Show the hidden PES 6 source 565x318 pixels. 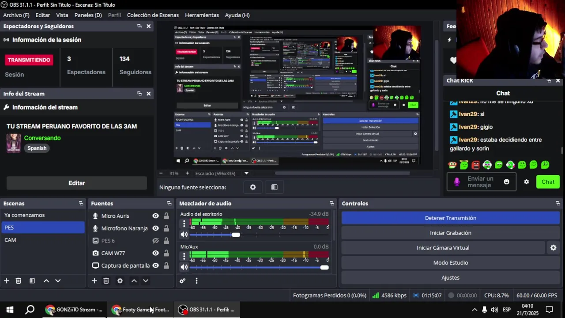click(x=155, y=241)
